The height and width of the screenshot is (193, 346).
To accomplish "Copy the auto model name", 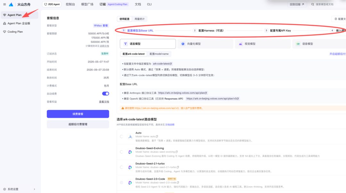I will pyautogui.click(x=157, y=137).
